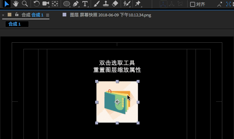This screenshot has width=234, height=139.
Task: Click the lavender layer label color swatch
Action: click(x=64, y=15)
